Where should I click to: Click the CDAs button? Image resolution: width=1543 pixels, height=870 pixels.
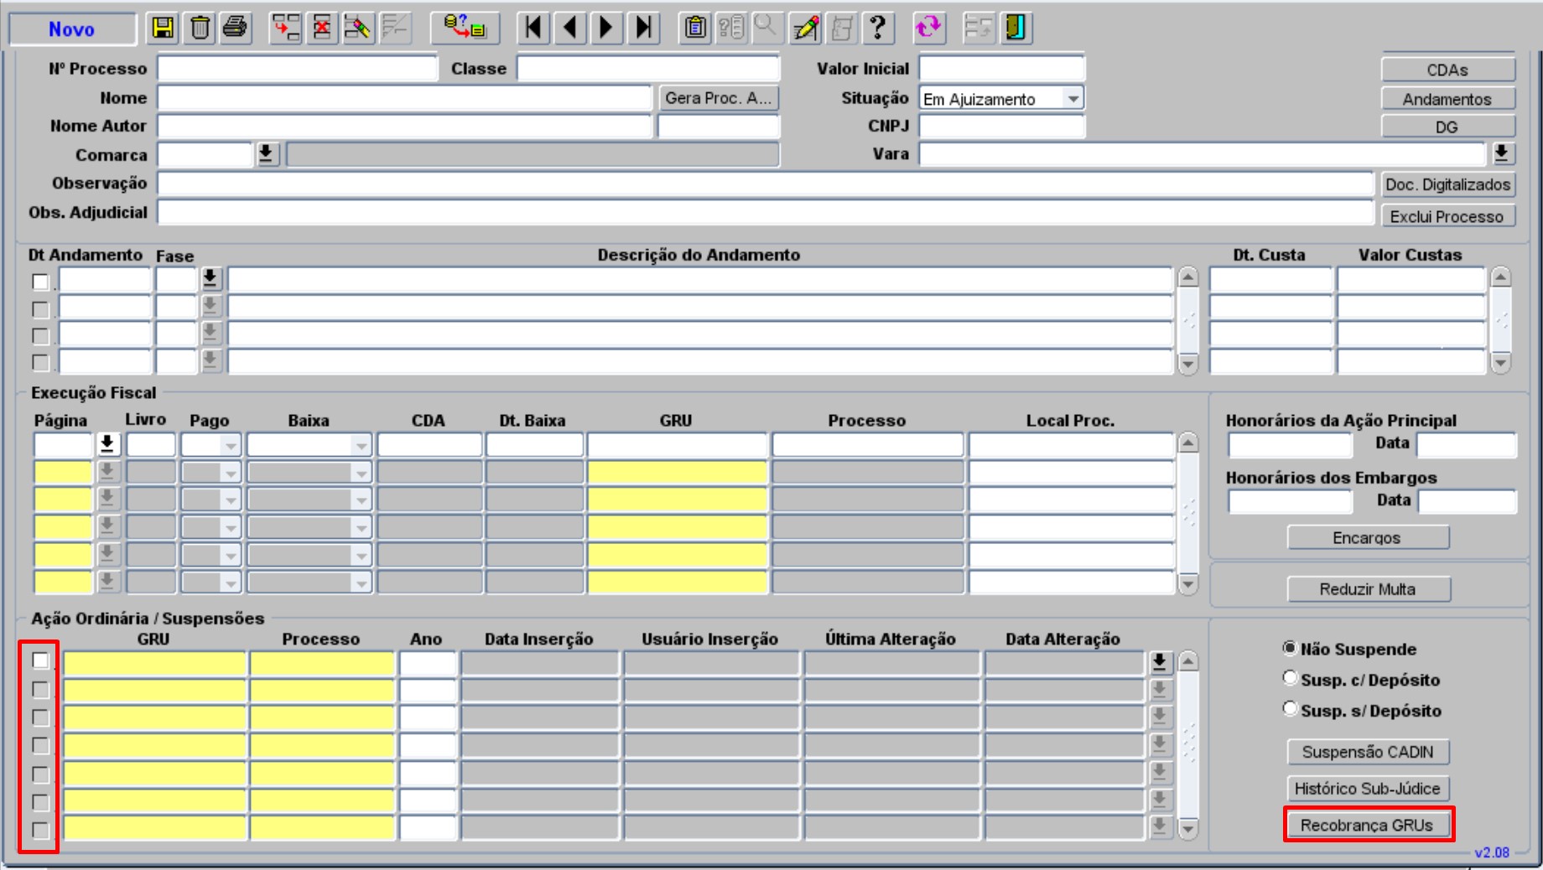pyautogui.click(x=1448, y=70)
